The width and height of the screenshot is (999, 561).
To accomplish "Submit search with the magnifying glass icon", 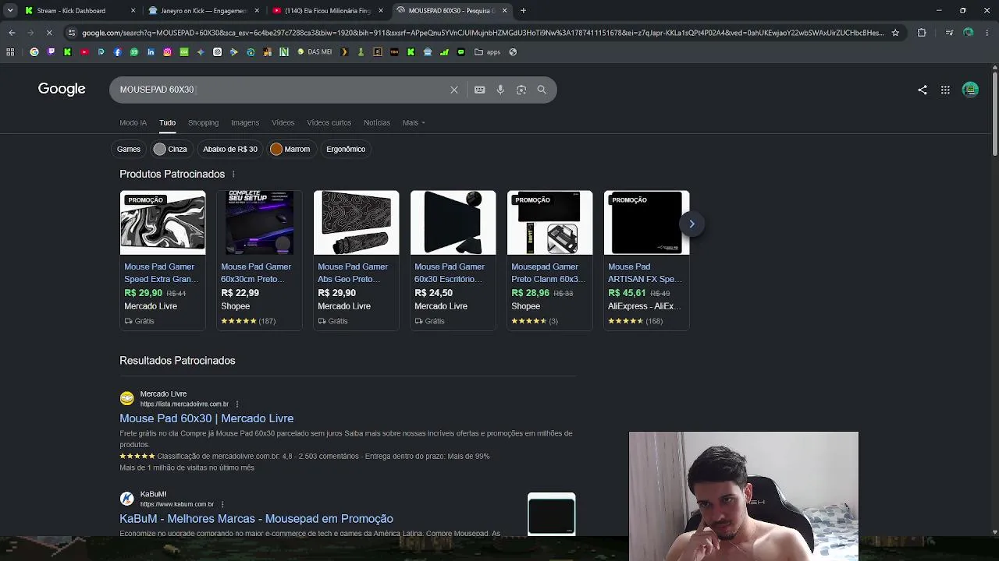I will (542, 90).
